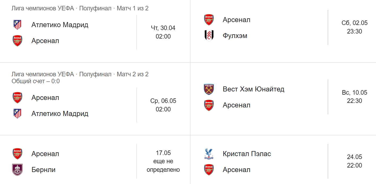Select the Atlético Madrid crest in the 06.05 match
The width and height of the screenshot is (376, 184).
18,114
